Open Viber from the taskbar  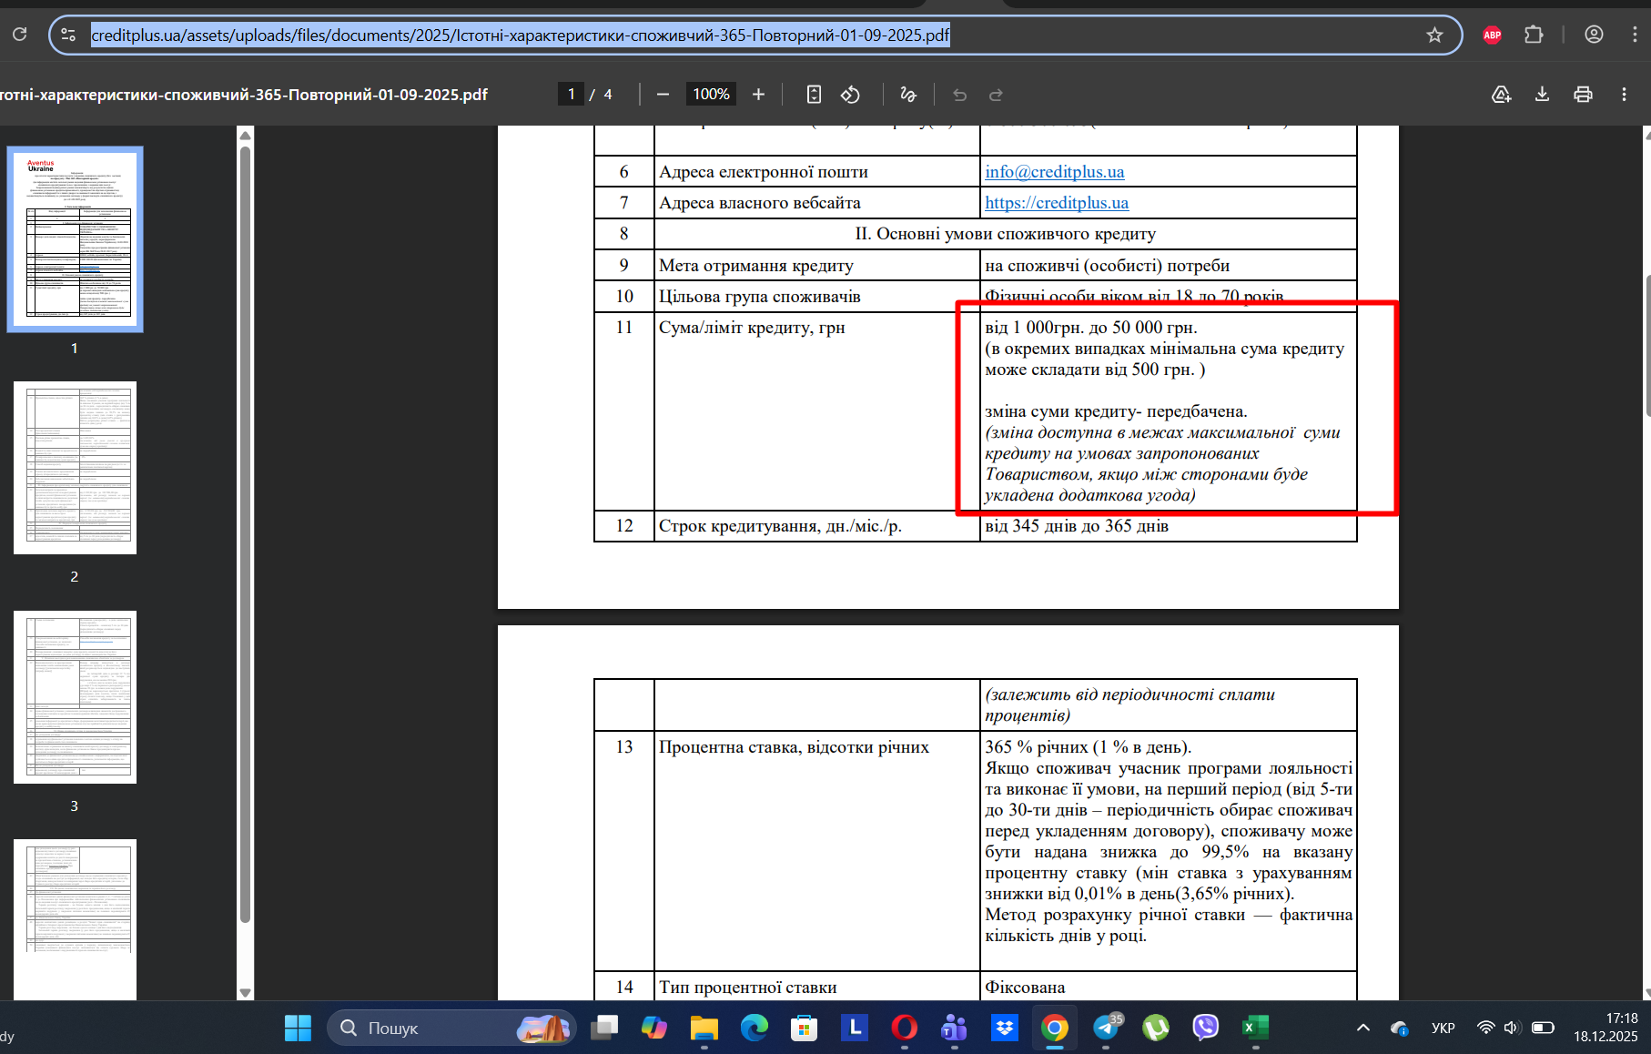[1205, 1028]
